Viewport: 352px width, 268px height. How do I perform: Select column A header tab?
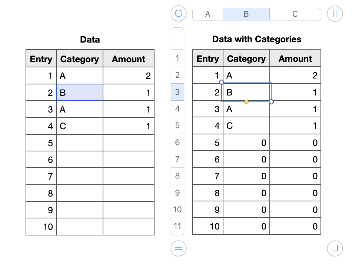click(207, 14)
